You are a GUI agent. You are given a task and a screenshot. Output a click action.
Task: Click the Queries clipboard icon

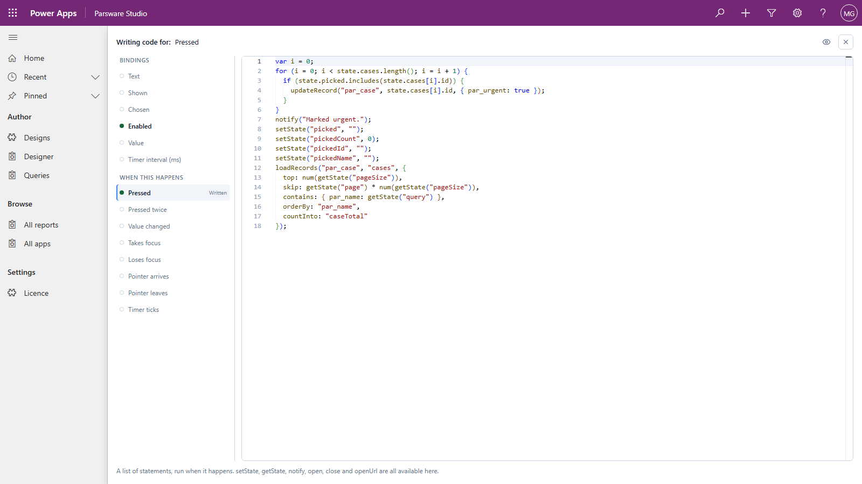pyautogui.click(x=12, y=175)
